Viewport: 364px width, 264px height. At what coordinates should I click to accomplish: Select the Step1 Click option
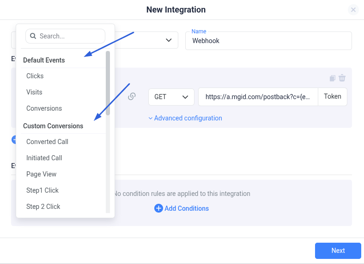42,190
